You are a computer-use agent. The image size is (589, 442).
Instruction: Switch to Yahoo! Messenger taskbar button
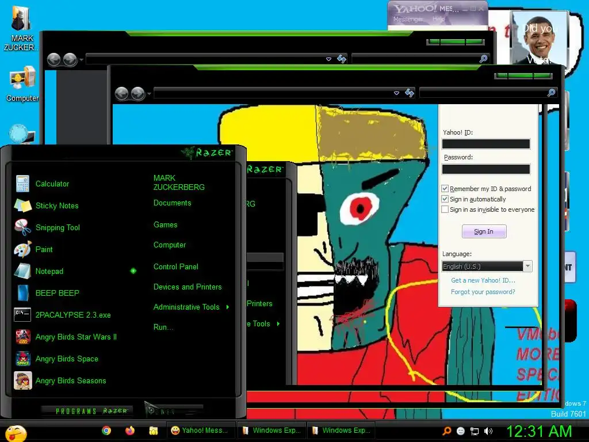[201, 430]
